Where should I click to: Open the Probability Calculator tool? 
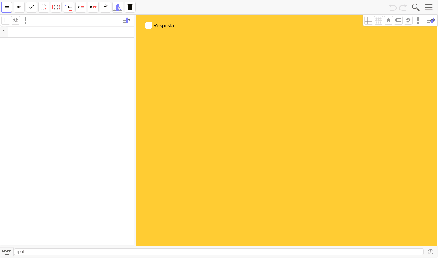tap(118, 7)
